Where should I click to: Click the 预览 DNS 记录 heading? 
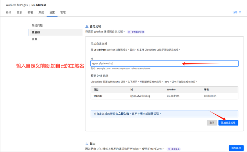[99, 76]
